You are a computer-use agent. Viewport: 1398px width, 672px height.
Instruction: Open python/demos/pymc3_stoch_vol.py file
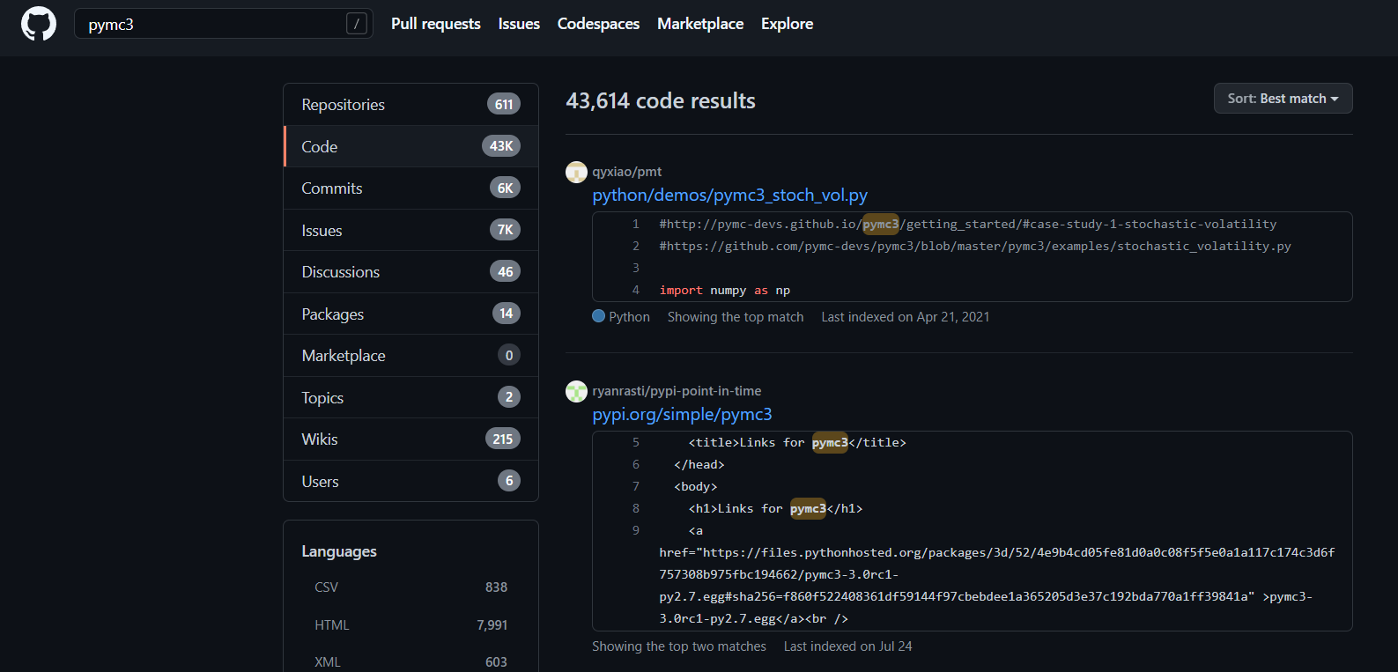point(729,195)
